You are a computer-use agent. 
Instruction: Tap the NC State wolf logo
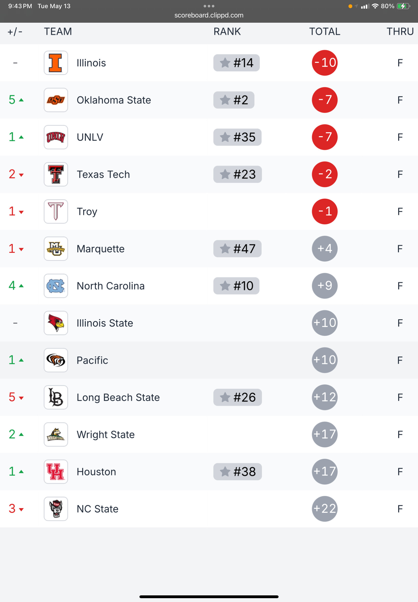click(56, 509)
